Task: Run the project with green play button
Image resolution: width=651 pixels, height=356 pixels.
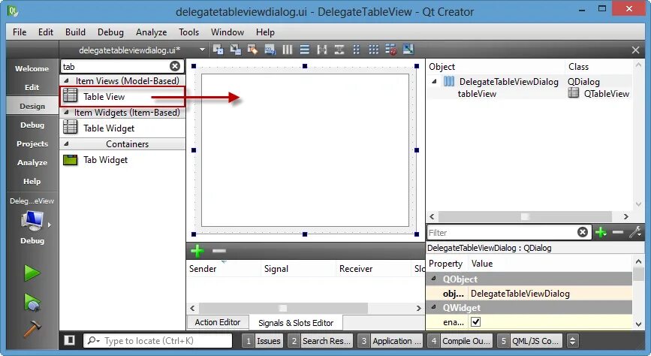Action: [x=32, y=273]
